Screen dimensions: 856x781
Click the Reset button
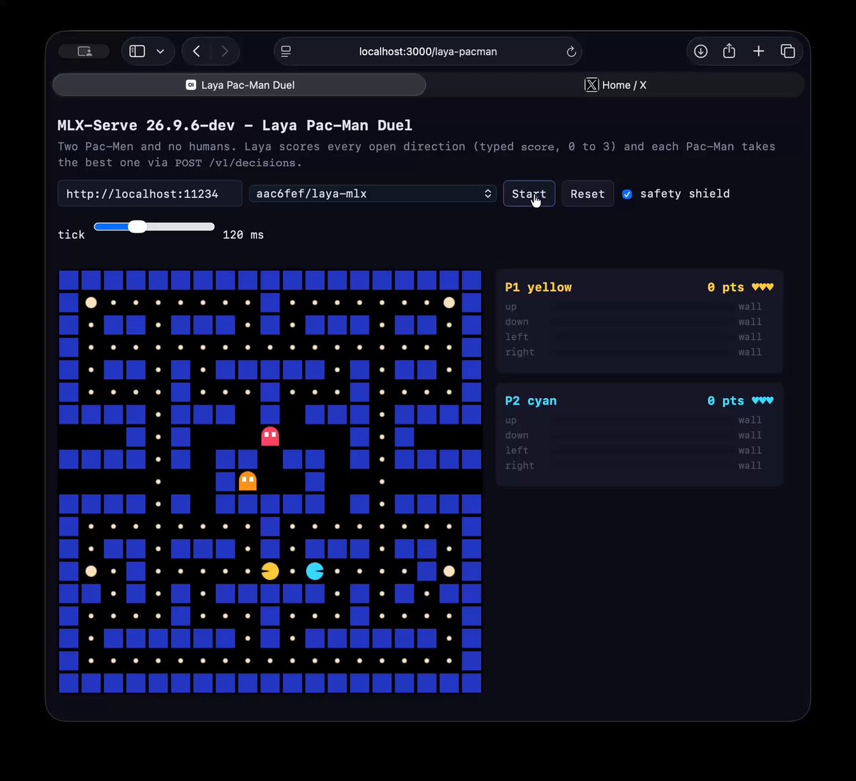(x=588, y=194)
